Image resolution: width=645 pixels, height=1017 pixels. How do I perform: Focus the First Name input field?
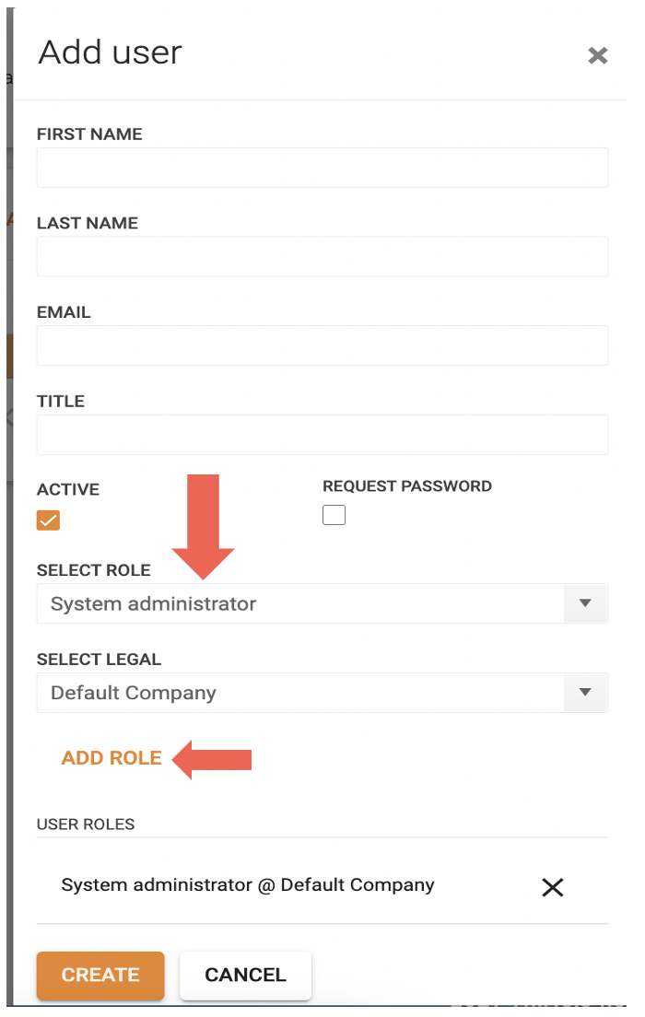coord(322,168)
